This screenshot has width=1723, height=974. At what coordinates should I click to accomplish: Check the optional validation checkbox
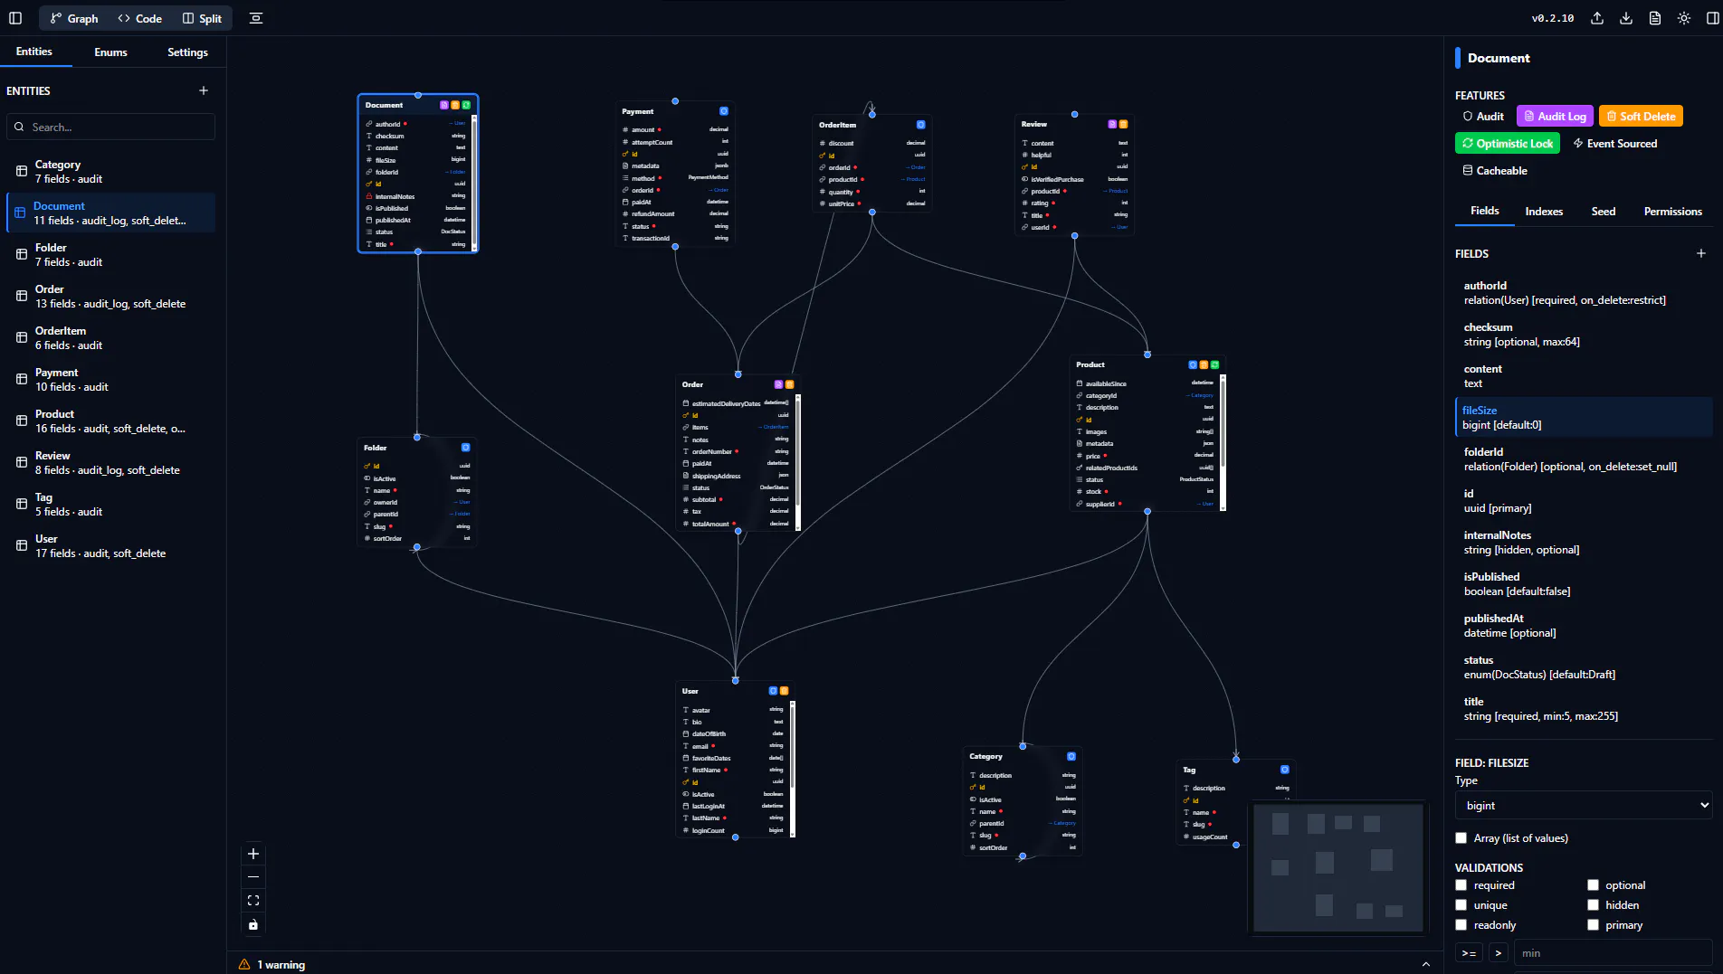click(1593, 885)
